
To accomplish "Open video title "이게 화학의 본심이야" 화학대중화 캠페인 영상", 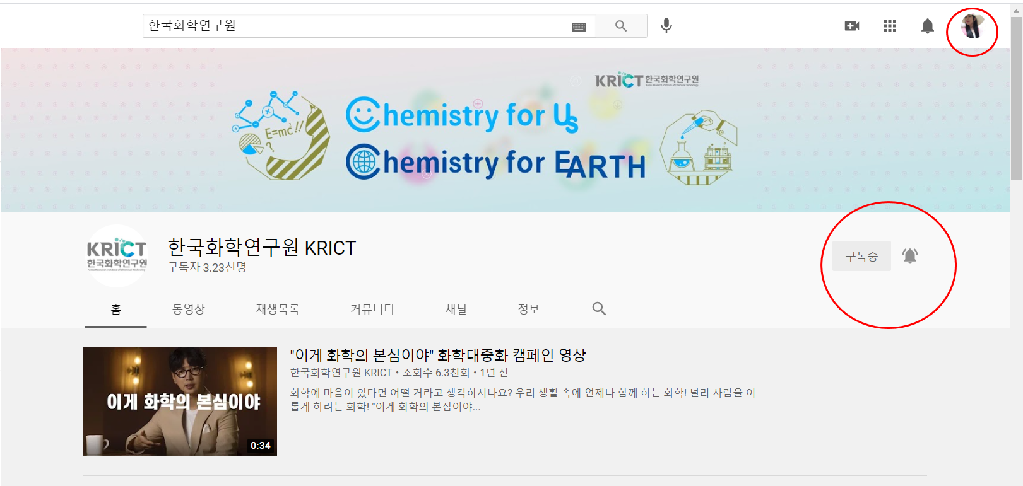I will tap(438, 356).
